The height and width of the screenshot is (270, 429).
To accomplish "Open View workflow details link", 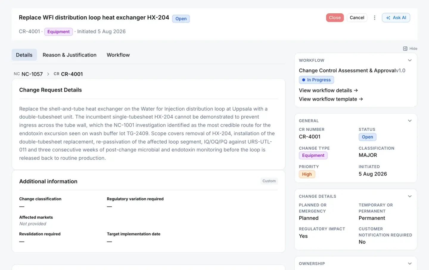I will 328,90.
